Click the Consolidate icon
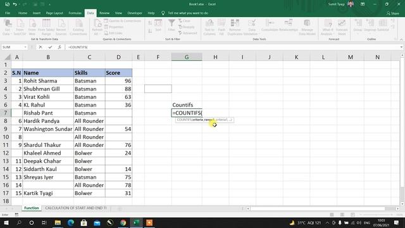 270,23
